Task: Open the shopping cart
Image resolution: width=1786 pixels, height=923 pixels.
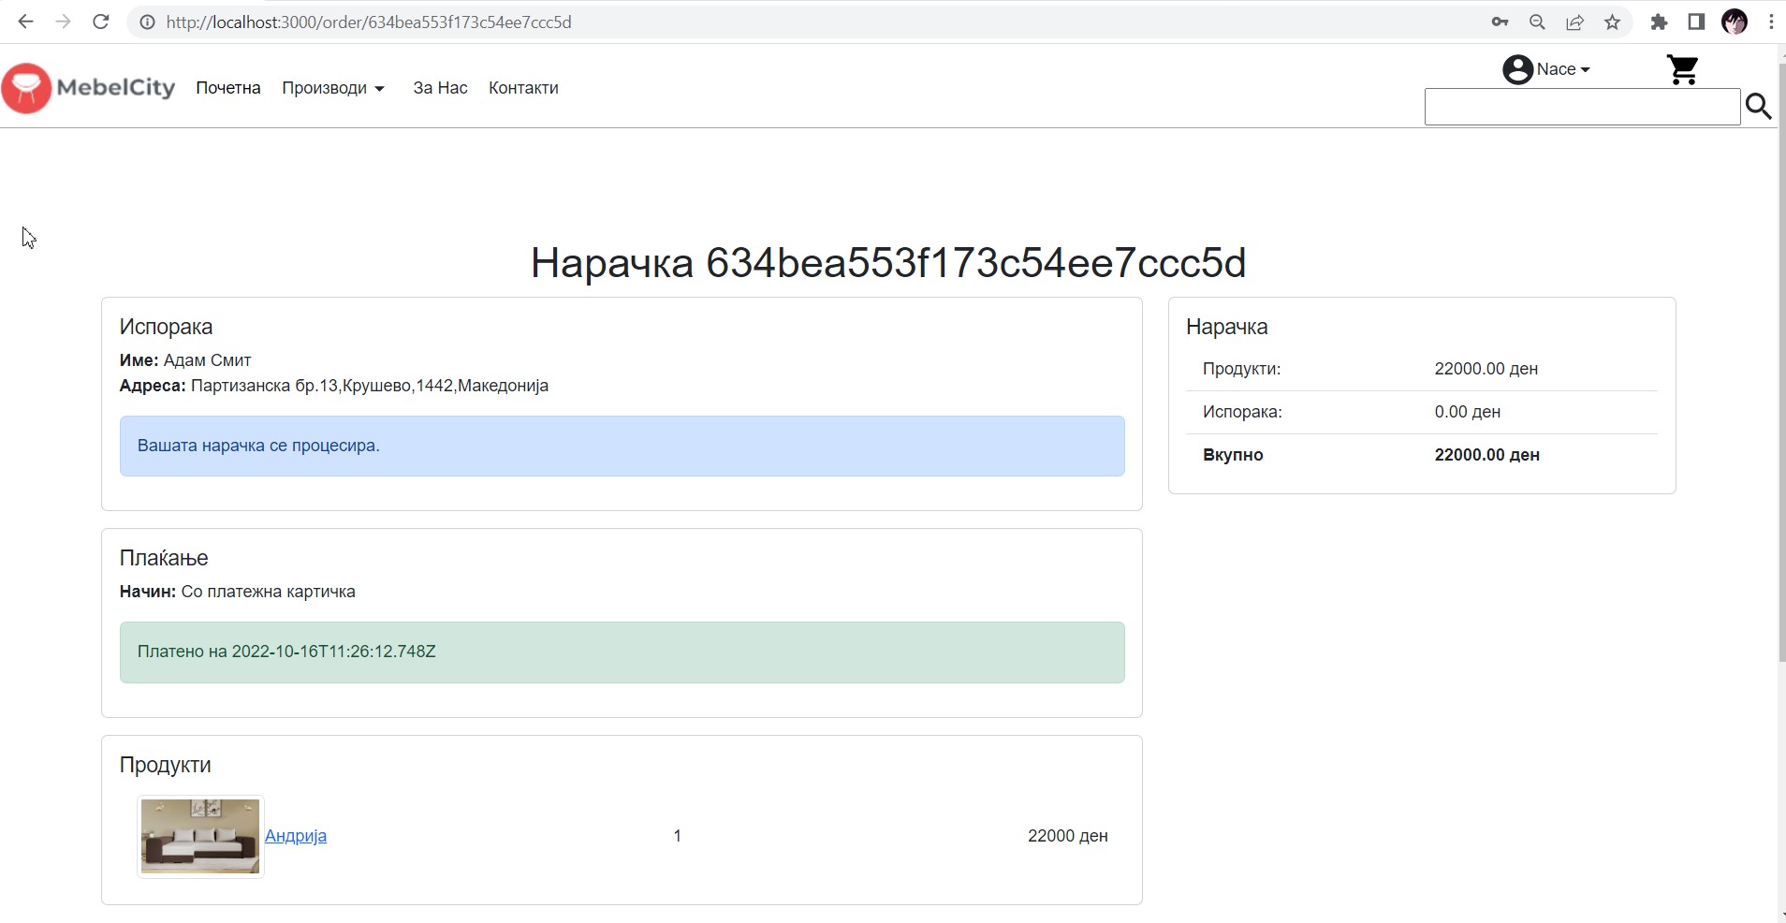Action: point(1682,69)
